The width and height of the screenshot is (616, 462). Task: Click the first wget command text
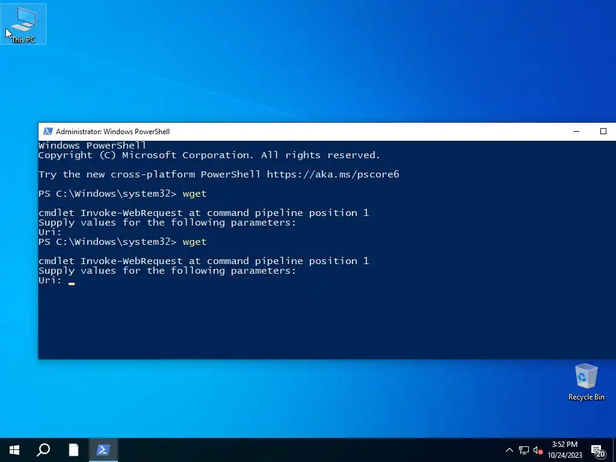coord(194,194)
